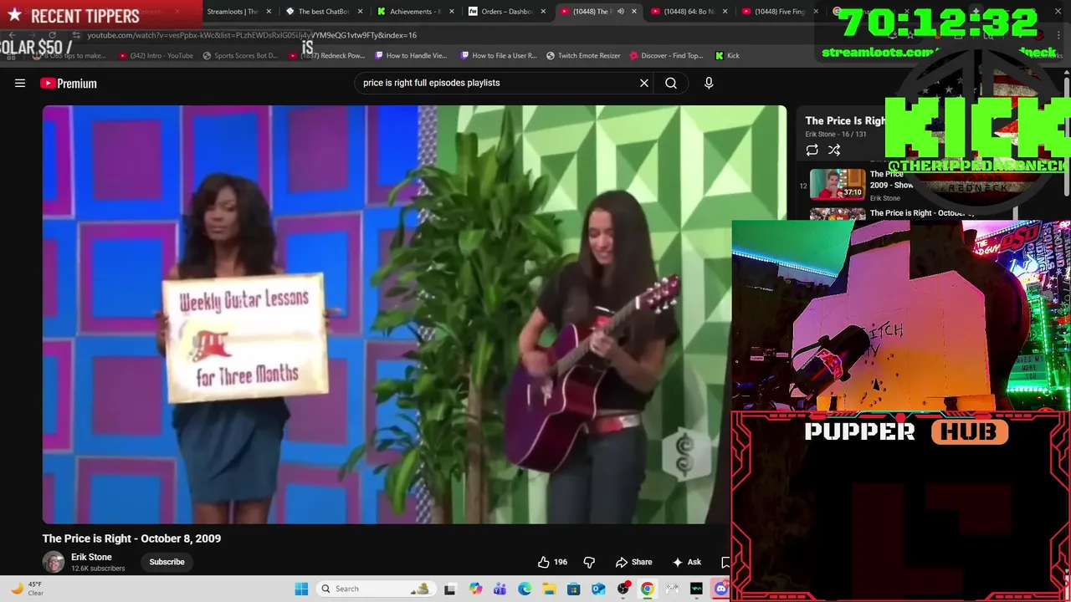Image resolution: width=1071 pixels, height=602 pixels.
Task: Launch Copilot from taskbar
Action: pyautogui.click(x=476, y=589)
